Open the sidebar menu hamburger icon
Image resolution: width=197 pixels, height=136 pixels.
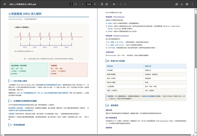[5, 4]
